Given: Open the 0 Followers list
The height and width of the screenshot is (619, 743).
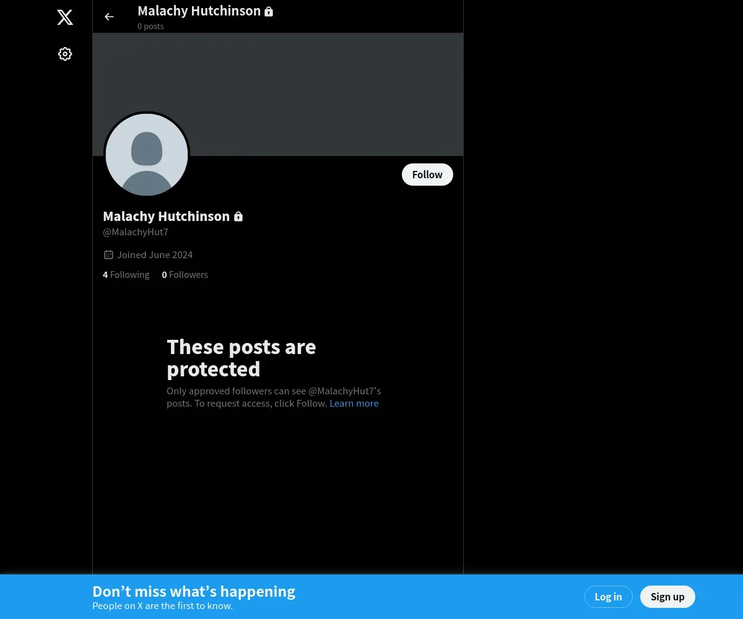Looking at the screenshot, I should [x=185, y=274].
